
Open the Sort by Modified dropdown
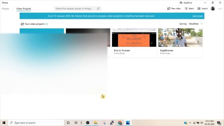click(196, 24)
